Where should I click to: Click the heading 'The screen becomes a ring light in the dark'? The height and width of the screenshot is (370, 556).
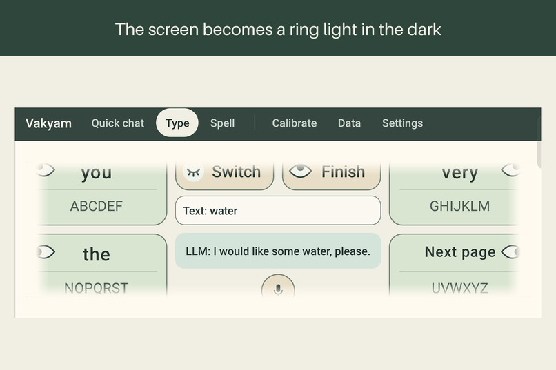[x=278, y=30]
